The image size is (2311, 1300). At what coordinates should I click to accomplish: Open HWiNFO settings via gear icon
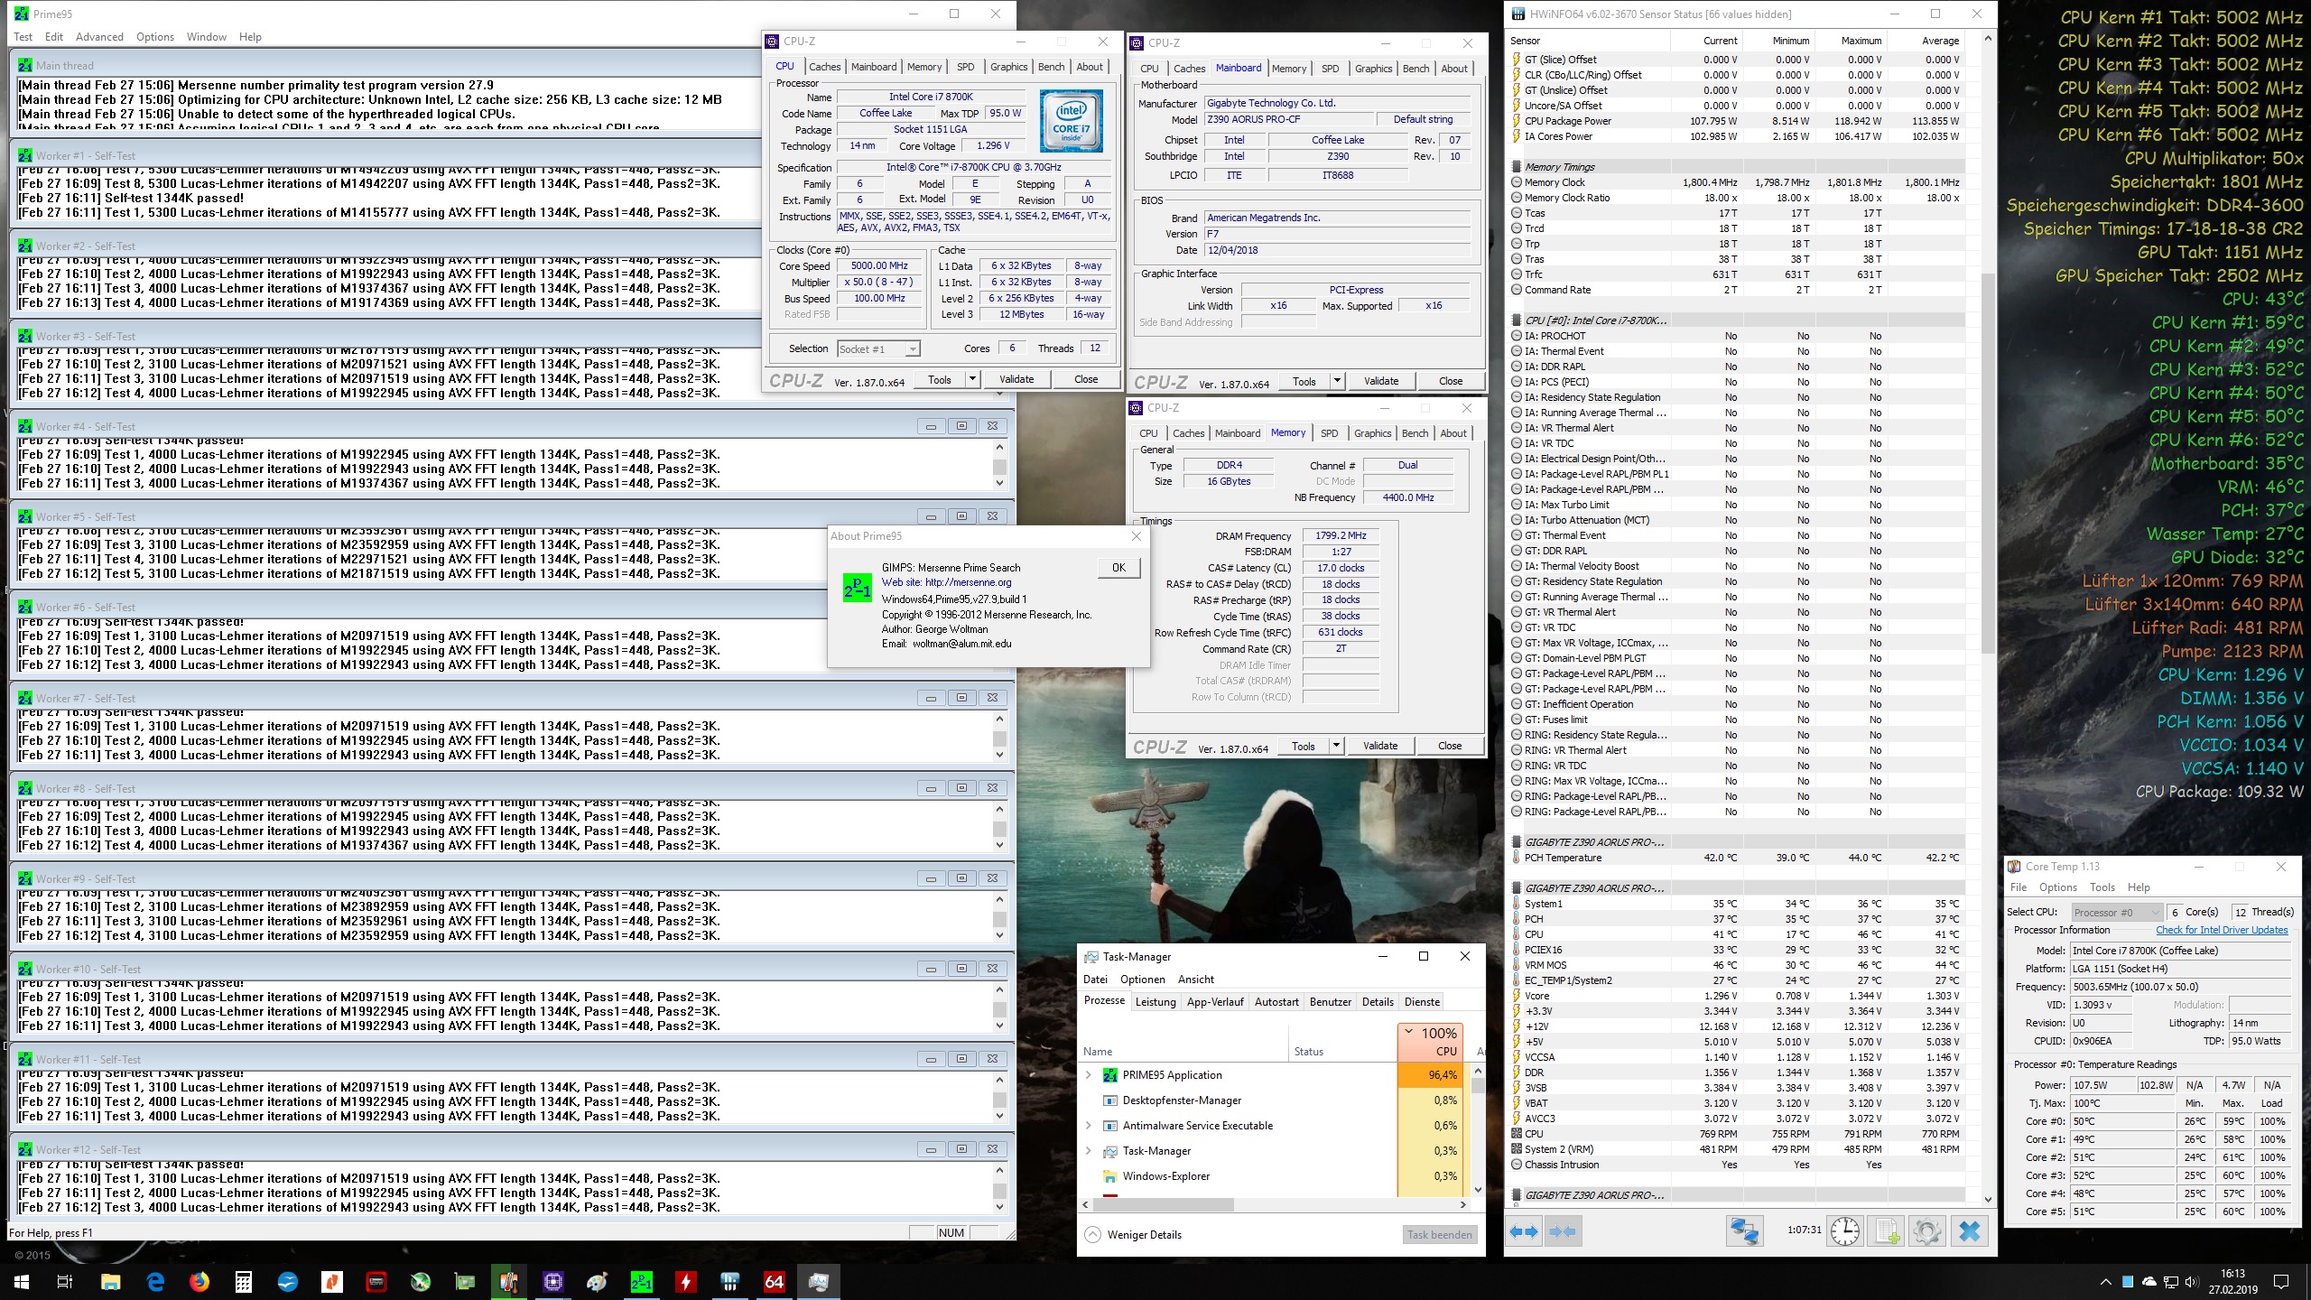tap(1928, 1232)
